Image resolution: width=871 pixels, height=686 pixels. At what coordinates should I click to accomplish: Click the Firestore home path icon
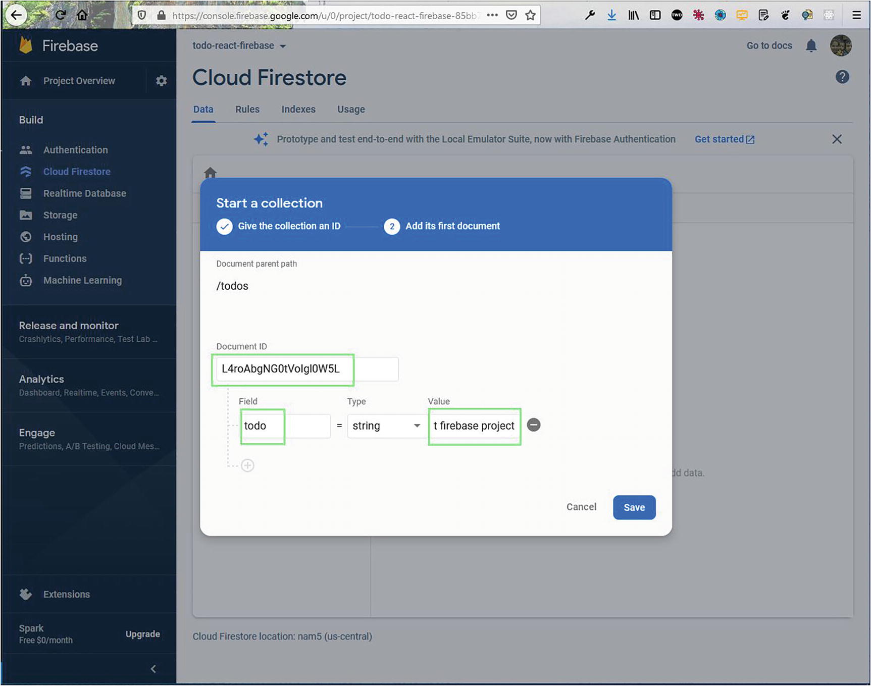(211, 173)
